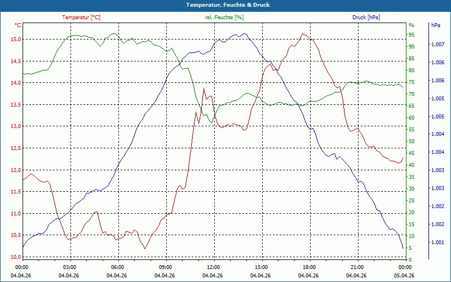This screenshot has width=451, height=282.
Task: Click temperature axis tick '11,5'
Action: 16,192
